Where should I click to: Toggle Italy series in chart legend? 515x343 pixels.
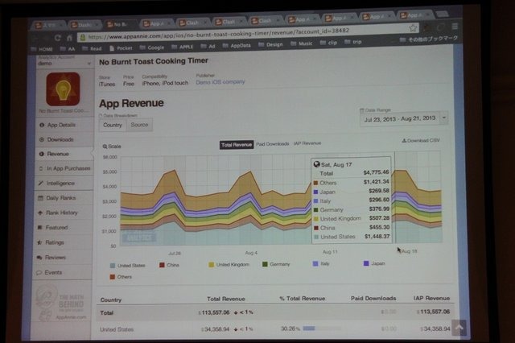click(x=321, y=263)
